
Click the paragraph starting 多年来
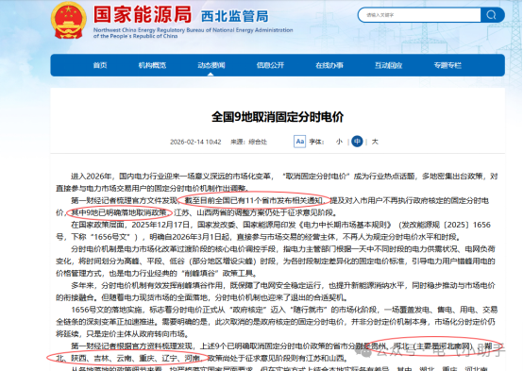276,292
